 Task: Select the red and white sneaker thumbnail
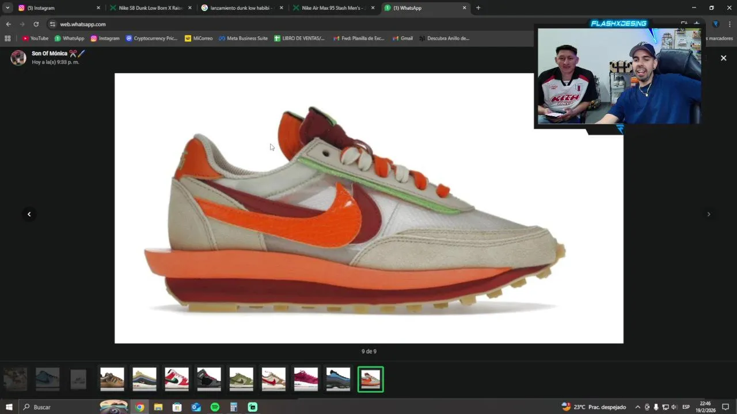click(176, 379)
